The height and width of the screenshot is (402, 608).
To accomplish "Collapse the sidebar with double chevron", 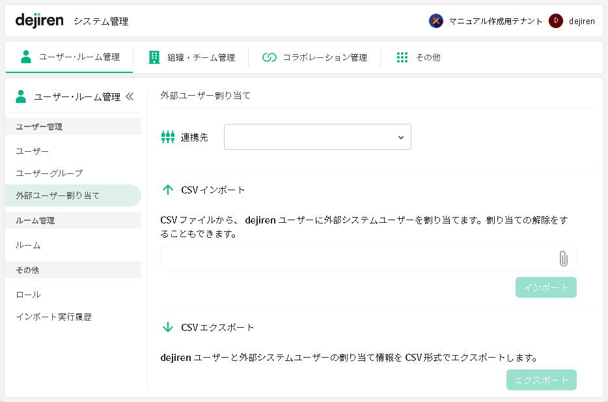I will pyautogui.click(x=130, y=96).
